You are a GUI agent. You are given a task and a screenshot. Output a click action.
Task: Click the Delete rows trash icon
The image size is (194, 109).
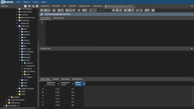click(79, 10)
